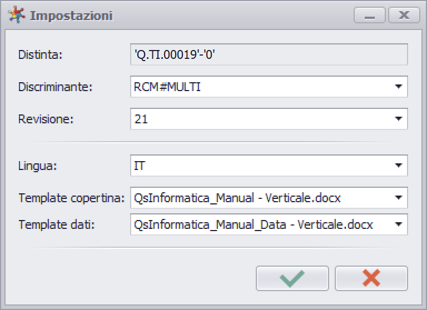Viewport: 427px width, 310px height.
Task: Click the Discriminante label
Action: tap(56, 87)
